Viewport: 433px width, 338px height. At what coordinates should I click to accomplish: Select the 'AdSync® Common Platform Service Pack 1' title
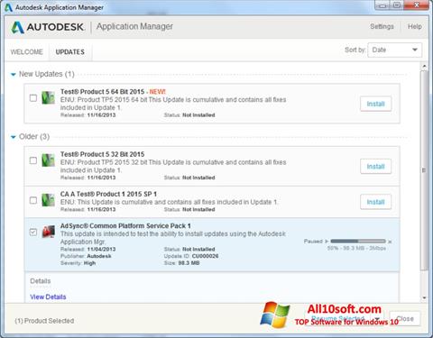pos(125,226)
